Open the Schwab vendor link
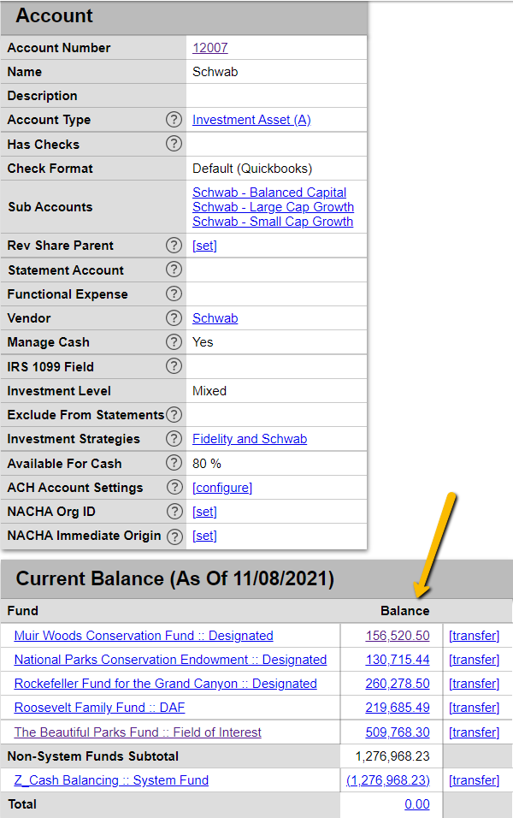The image size is (513, 818). point(215,318)
